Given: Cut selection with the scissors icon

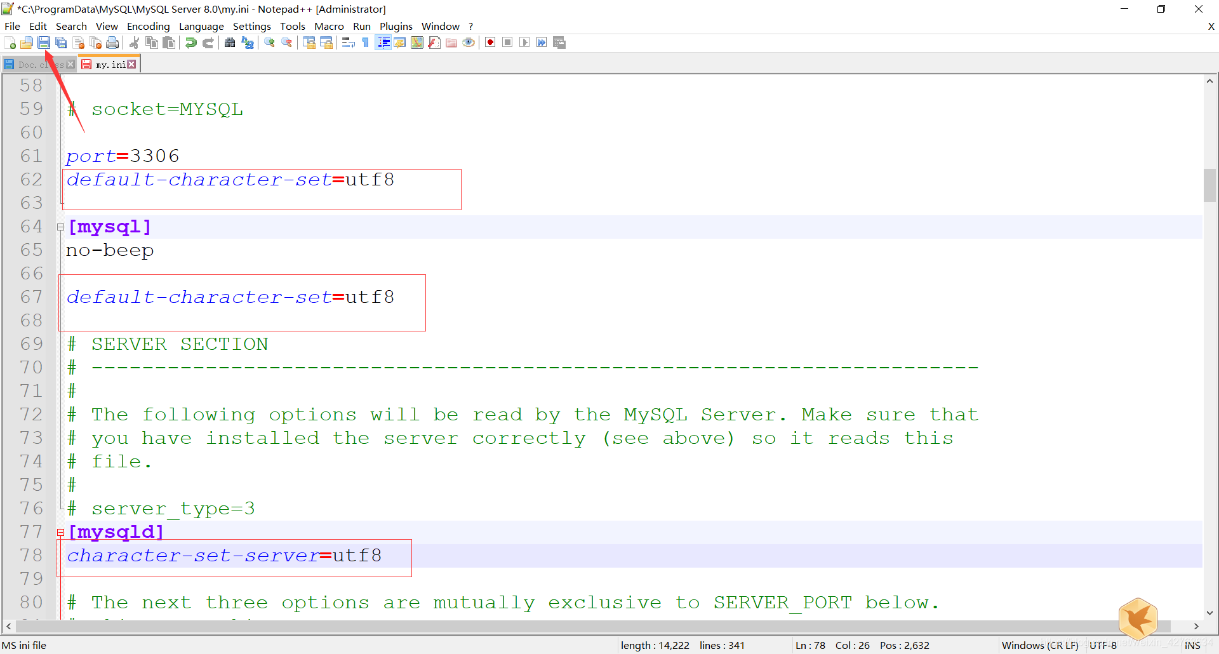Looking at the screenshot, I should (x=134, y=43).
